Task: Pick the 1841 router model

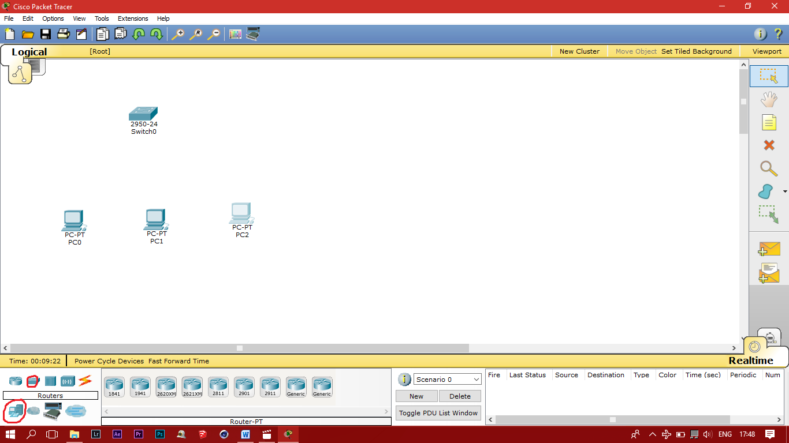Action: coord(114,387)
